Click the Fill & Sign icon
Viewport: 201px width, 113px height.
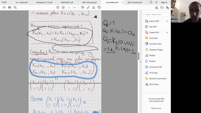pyautogui.click(x=147, y=73)
